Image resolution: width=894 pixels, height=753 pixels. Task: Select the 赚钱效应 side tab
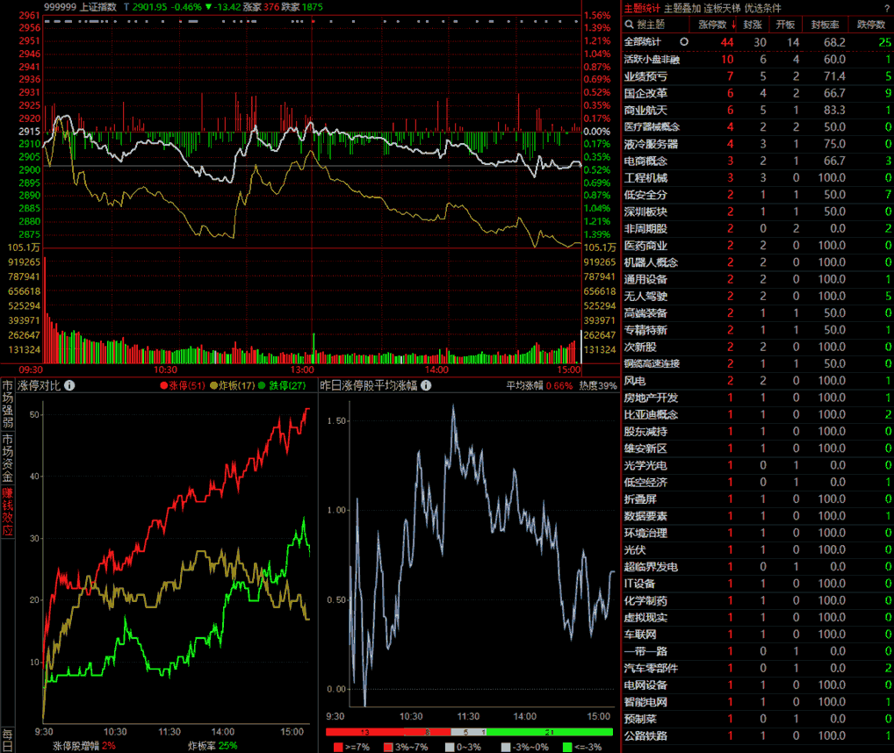point(7,512)
